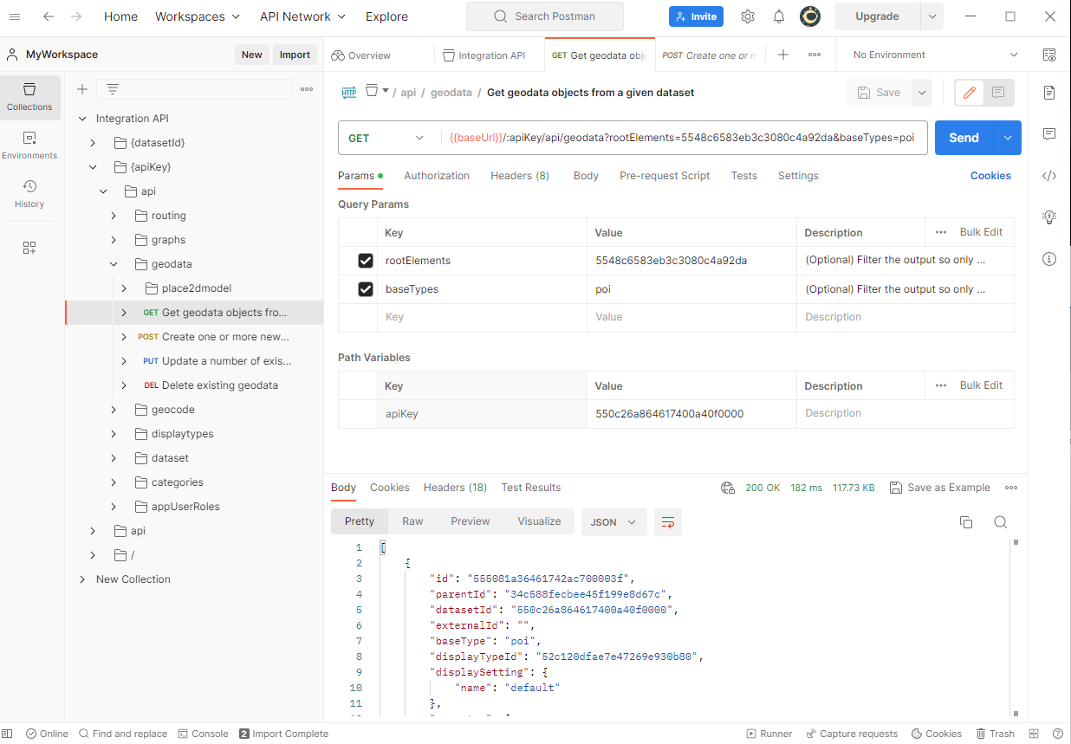Viewport: 1071px width, 744px height.
Task: Click the blue Send button
Action: pyautogui.click(x=964, y=138)
